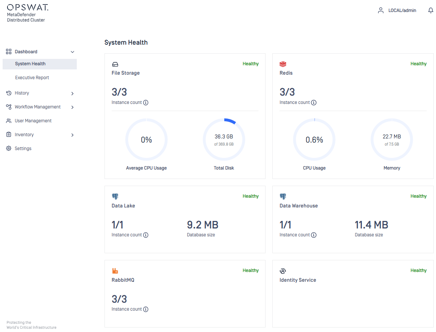Image resolution: width=436 pixels, height=332 pixels.
Task: Click Redis instance count info icon
Action: pos(314,103)
